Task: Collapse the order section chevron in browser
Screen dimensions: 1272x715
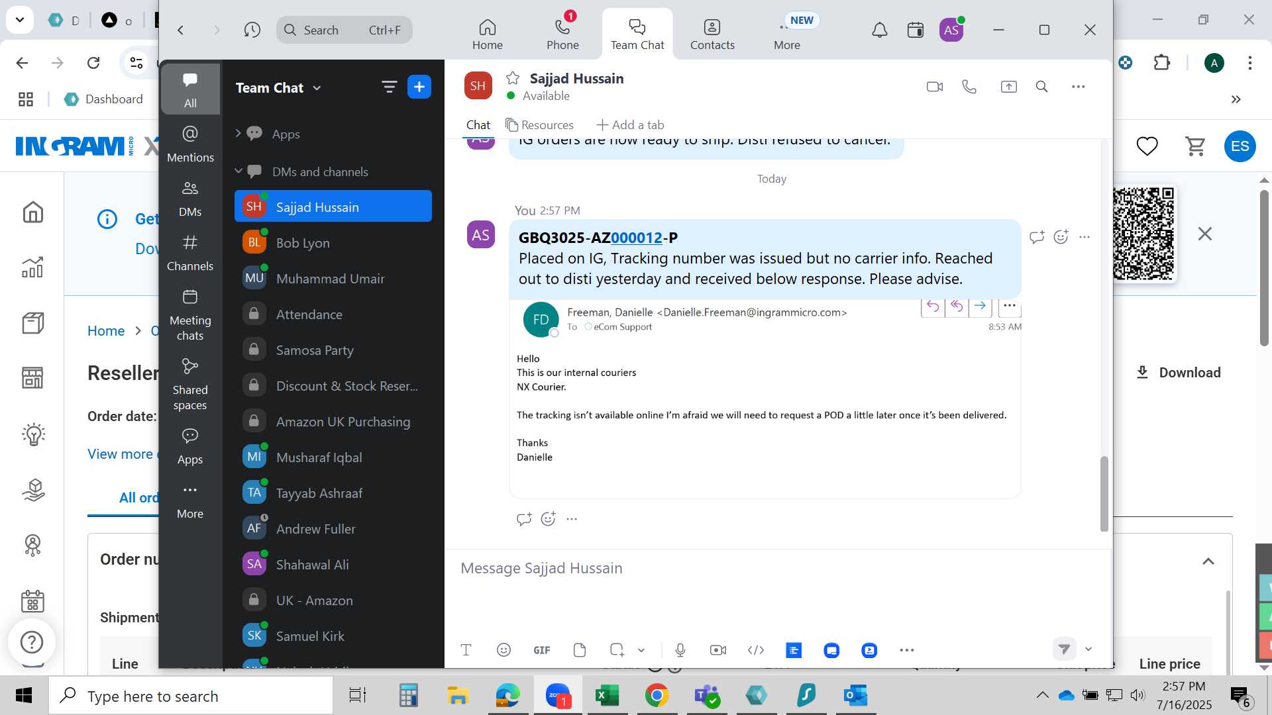Action: [1208, 561]
